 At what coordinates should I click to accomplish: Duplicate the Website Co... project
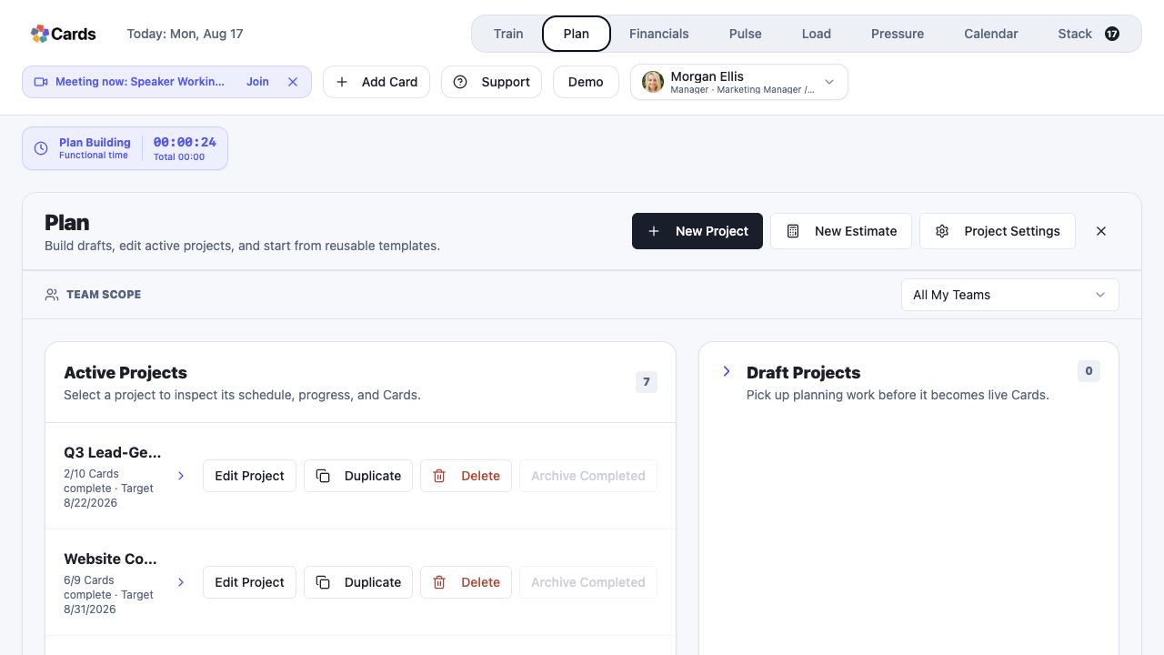[x=358, y=582]
